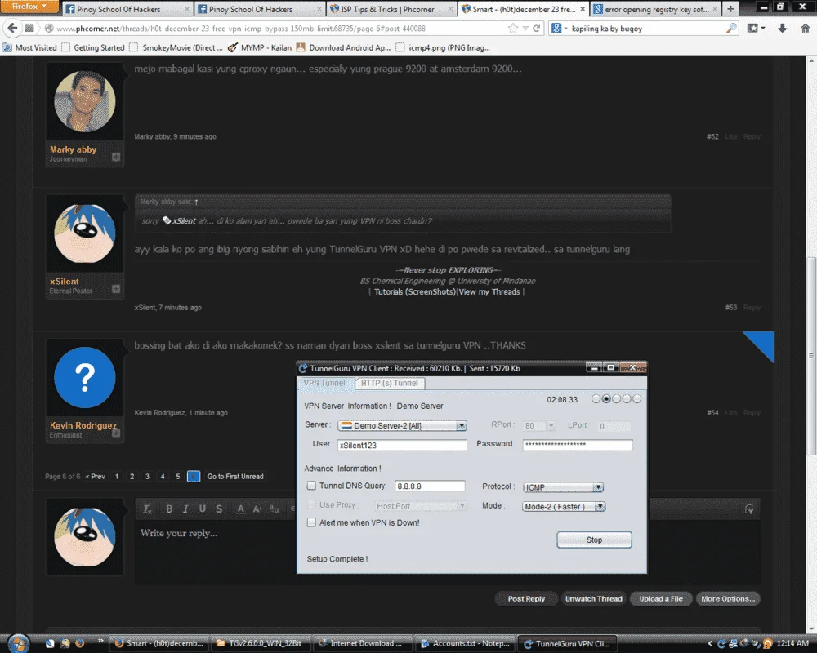The width and height of the screenshot is (817, 653).
Task: Go to page 3 of thread
Action: 147,477
